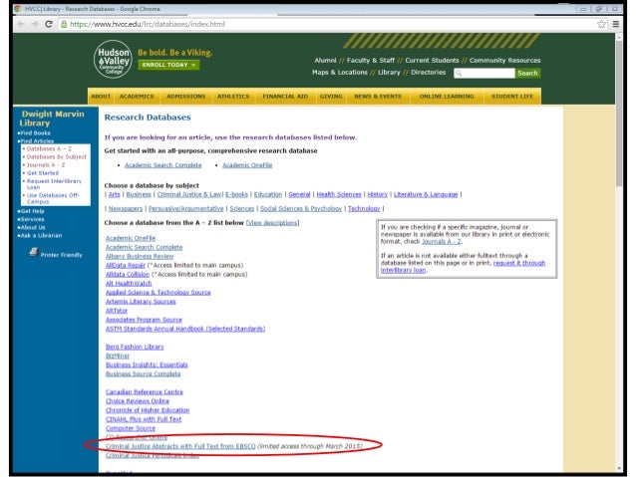
Task: Open the Financial Aid navigation tab
Action: 285,97
